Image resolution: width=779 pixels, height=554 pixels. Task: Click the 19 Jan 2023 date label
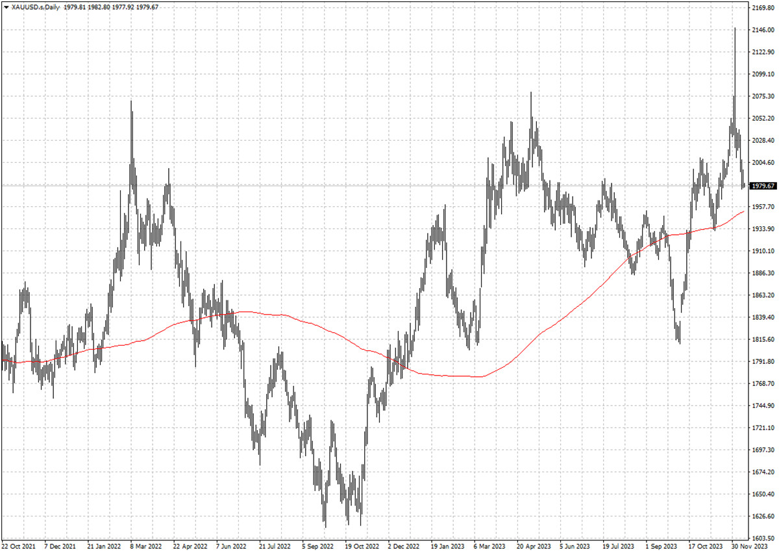(x=447, y=547)
